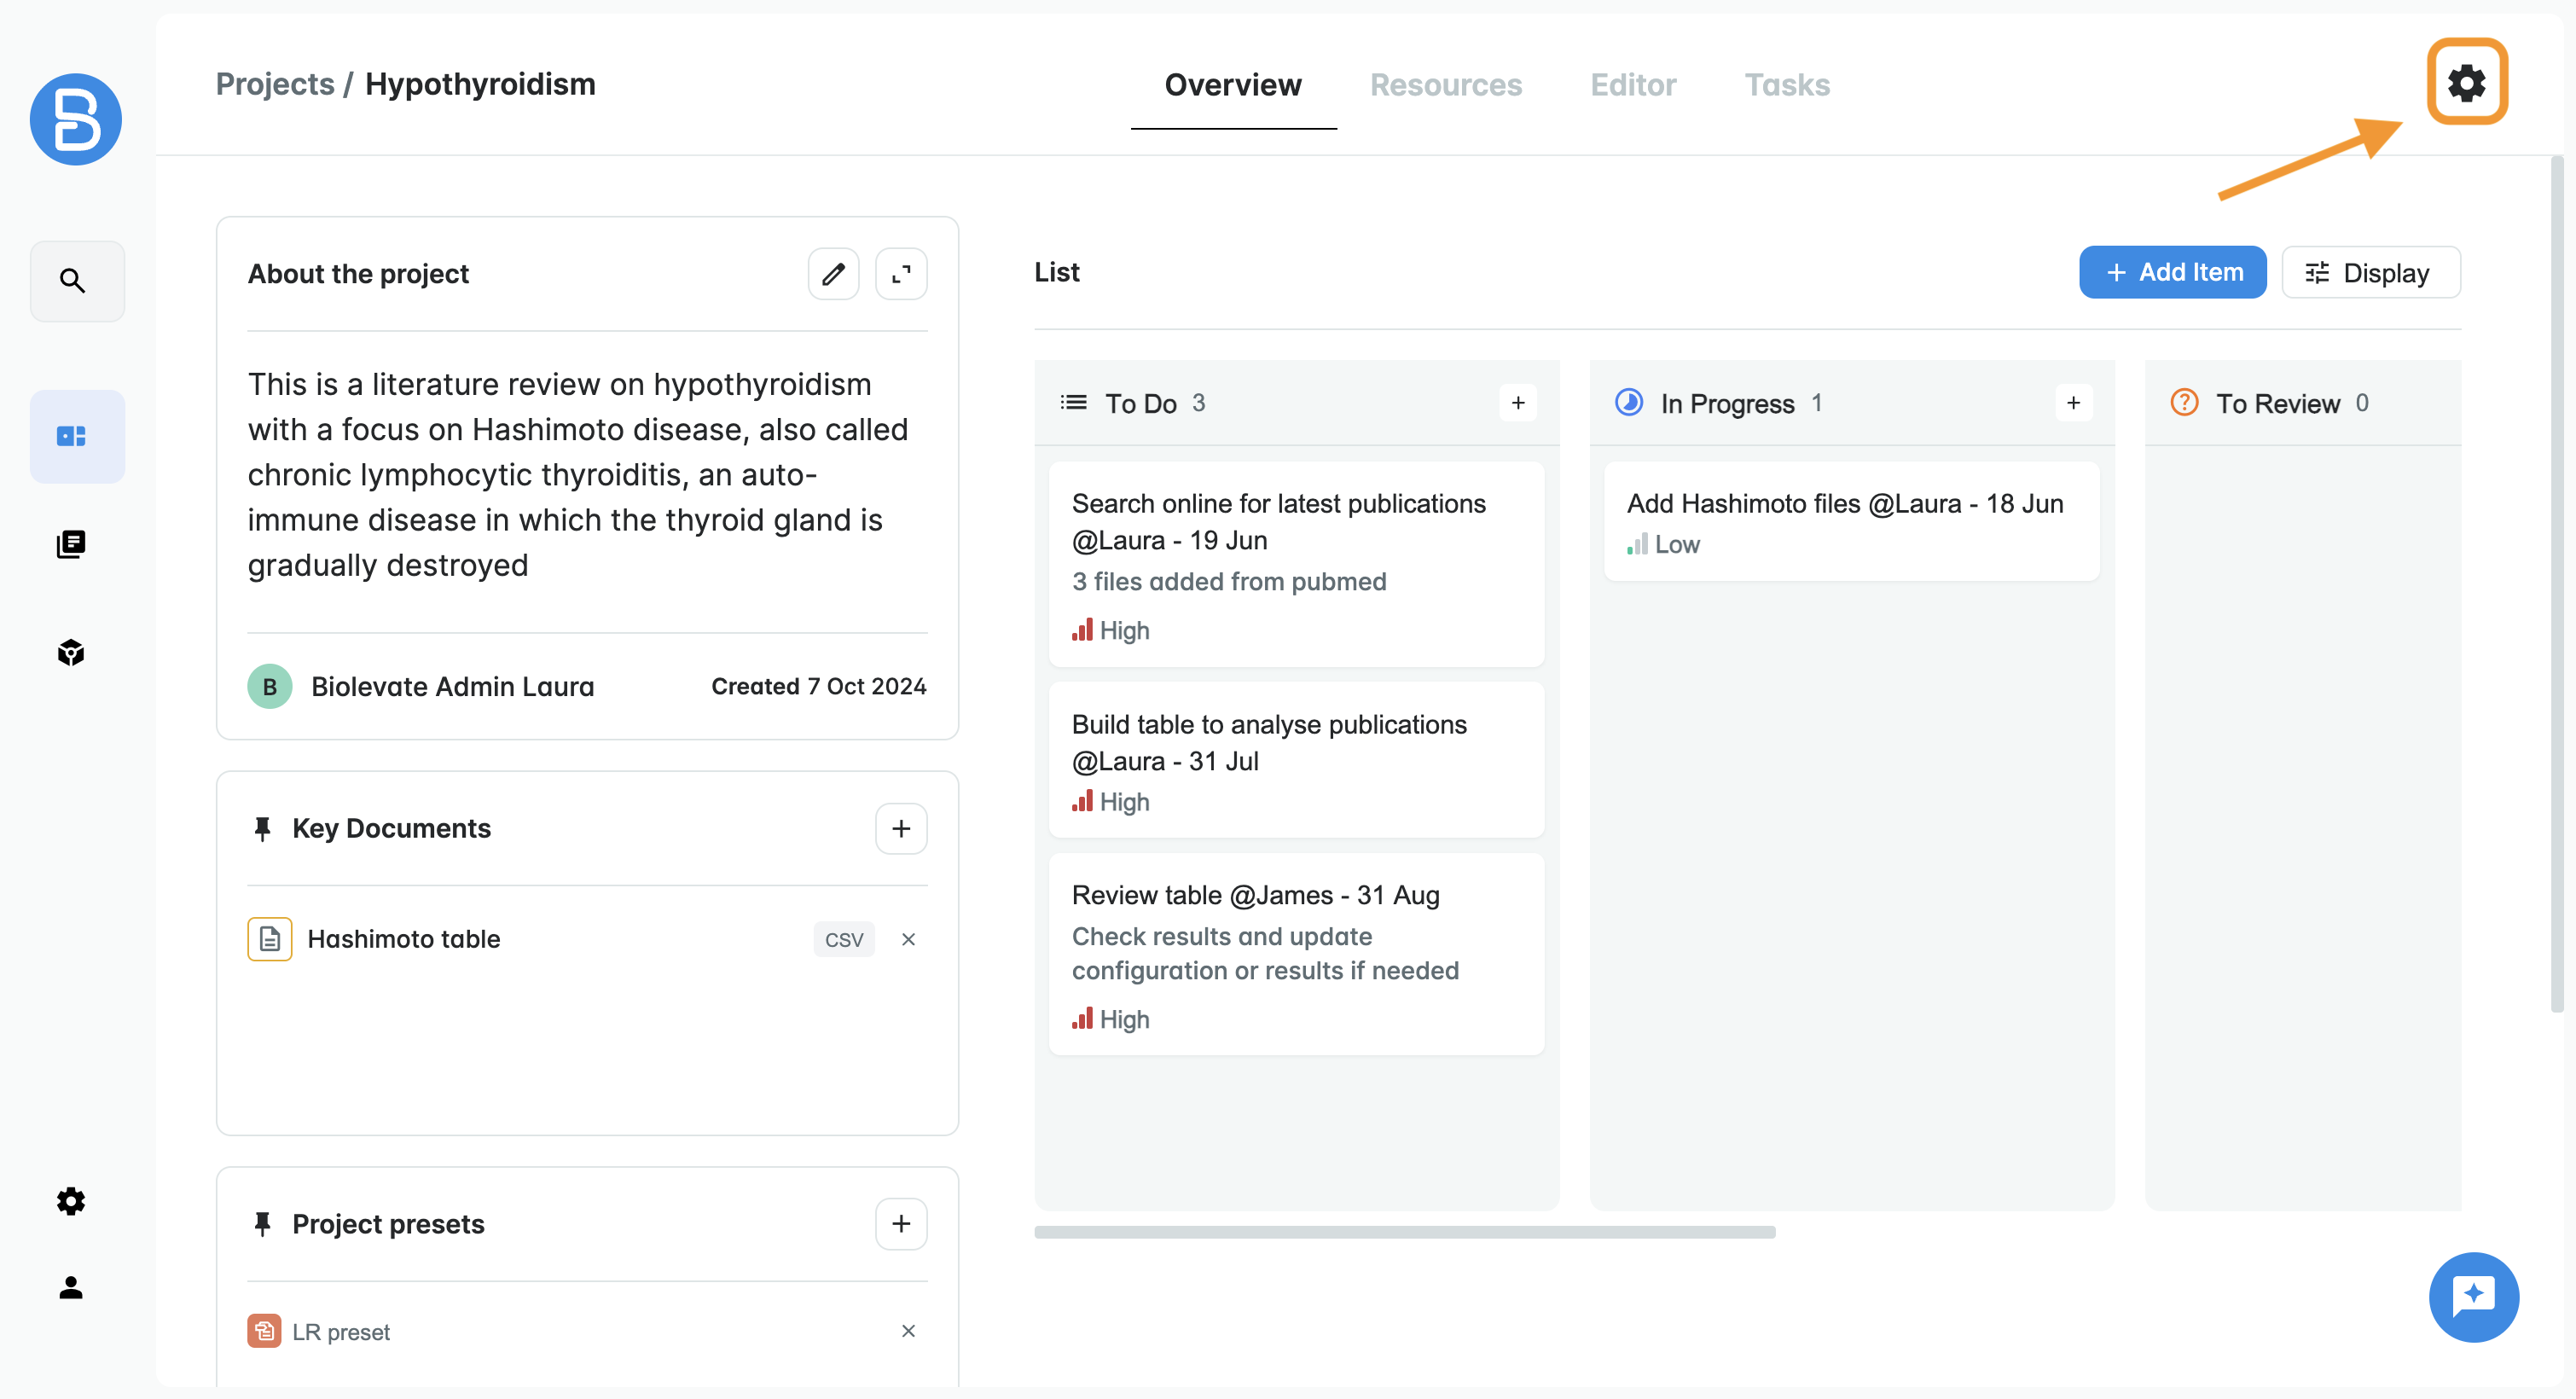Open user profile icon in sidebar
2576x1399 pixels.
point(72,1287)
